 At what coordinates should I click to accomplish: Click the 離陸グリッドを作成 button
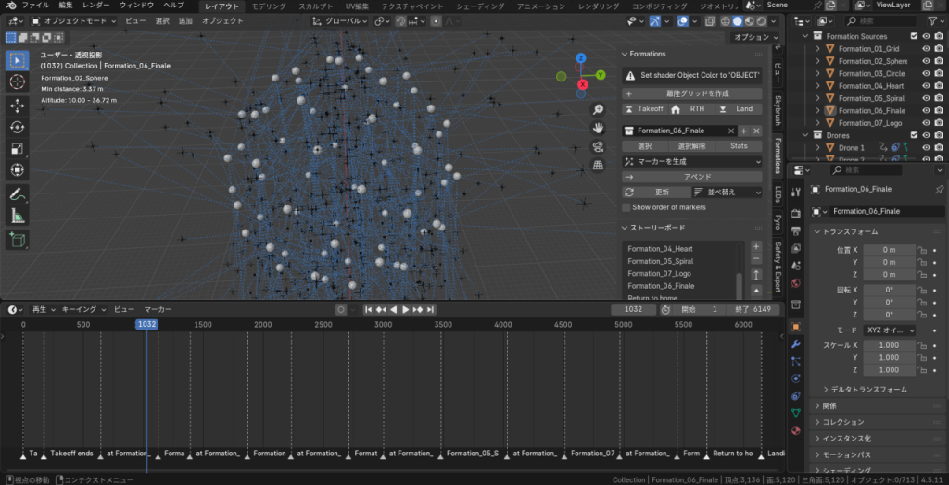[691, 93]
